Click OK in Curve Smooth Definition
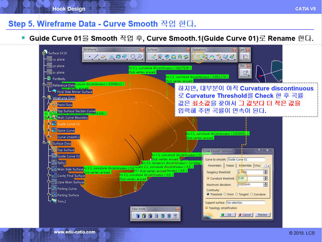 coord(227,215)
